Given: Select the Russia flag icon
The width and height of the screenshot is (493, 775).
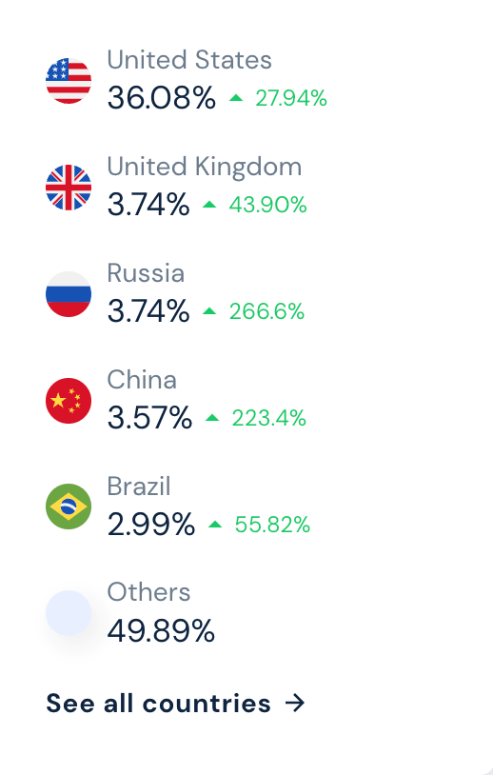Looking at the screenshot, I should [69, 294].
